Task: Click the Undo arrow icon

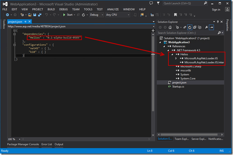Action: point(46,15)
